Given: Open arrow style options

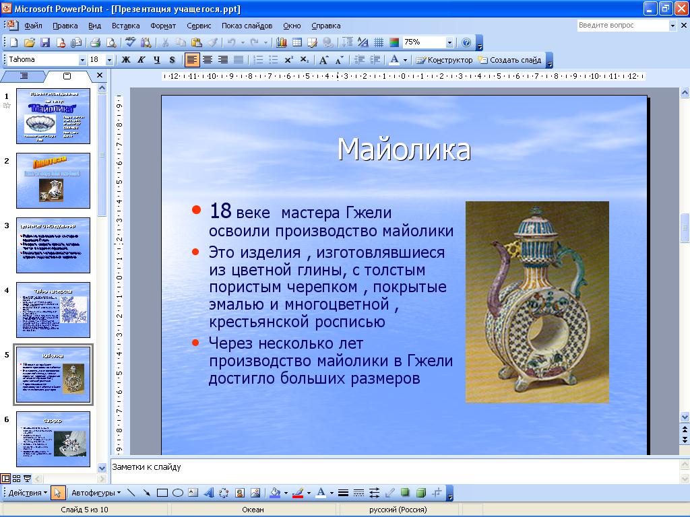Looking at the screenshot, I should tap(374, 493).
